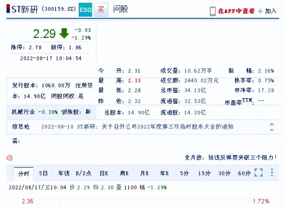The width and height of the screenshot is (284, 210).
Task: Toggle the 分时 intraday view
Action: point(24,173)
